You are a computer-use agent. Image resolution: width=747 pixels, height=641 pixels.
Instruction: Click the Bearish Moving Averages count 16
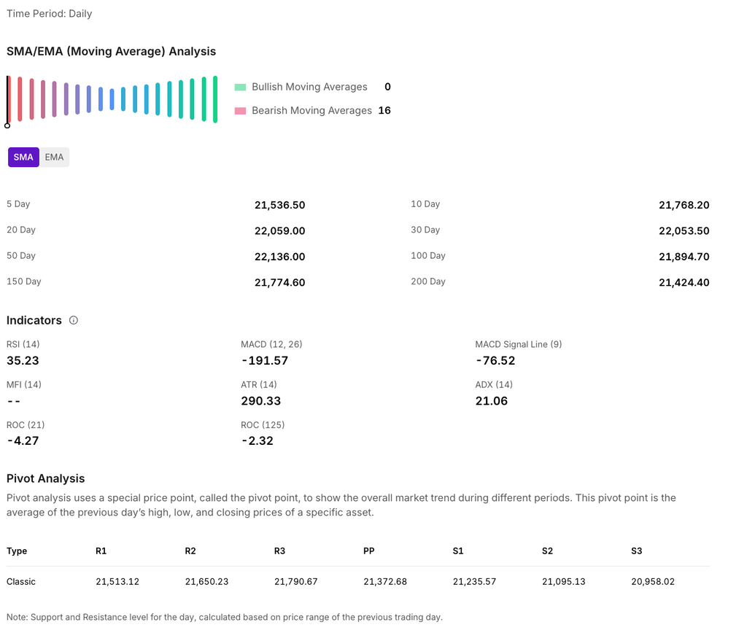(x=384, y=111)
